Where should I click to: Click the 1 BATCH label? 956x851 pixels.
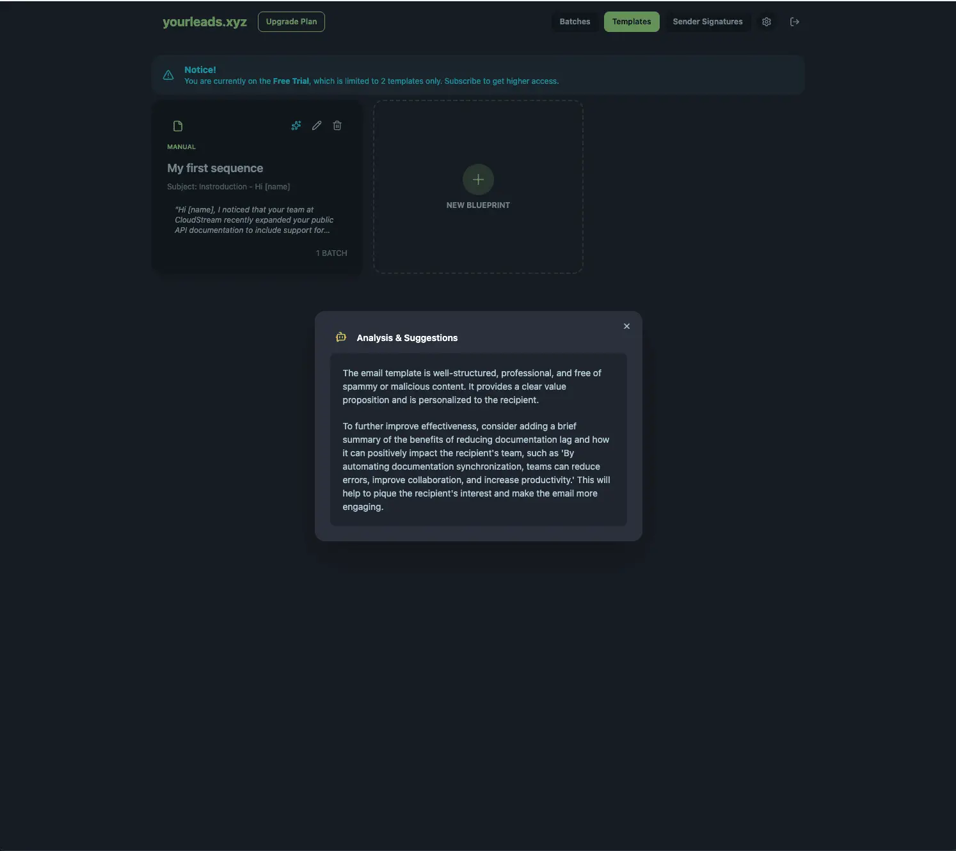pyautogui.click(x=331, y=253)
